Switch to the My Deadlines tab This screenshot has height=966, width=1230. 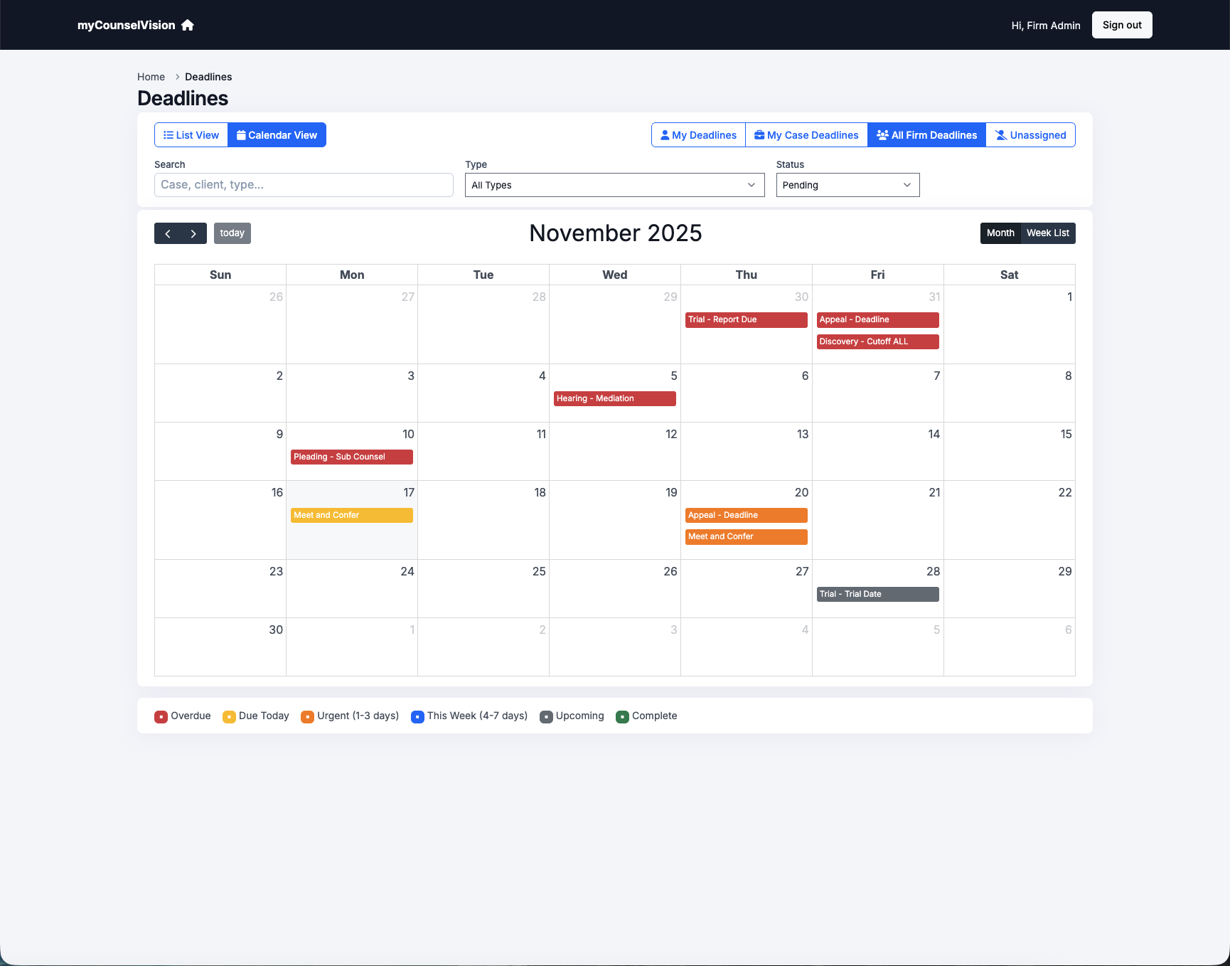[697, 134]
